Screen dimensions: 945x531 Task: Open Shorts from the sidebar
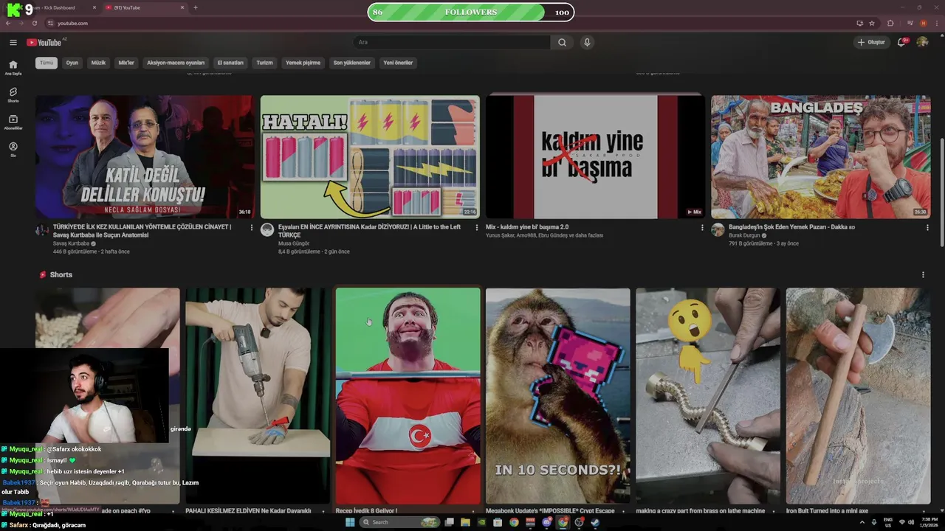[x=13, y=94]
